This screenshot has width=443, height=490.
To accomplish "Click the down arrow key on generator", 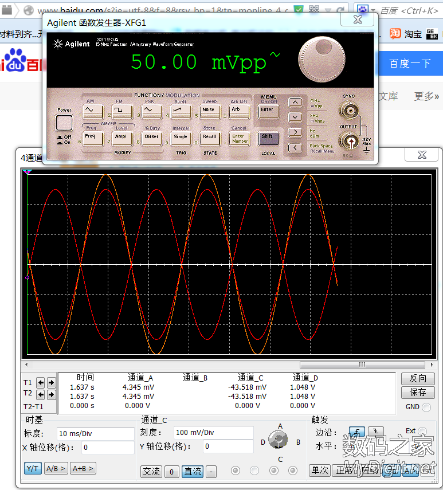I will pos(295,117).
